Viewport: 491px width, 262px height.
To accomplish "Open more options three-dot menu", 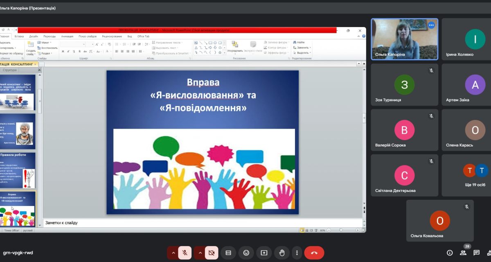I will pyautogui.click(x=297, y=253).
